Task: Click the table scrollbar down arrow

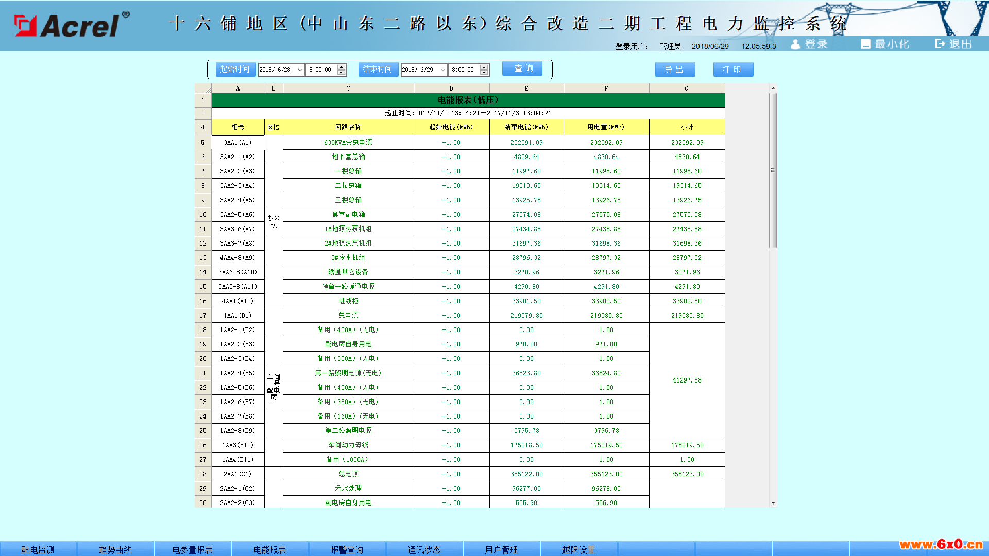Action: [773, 503]
